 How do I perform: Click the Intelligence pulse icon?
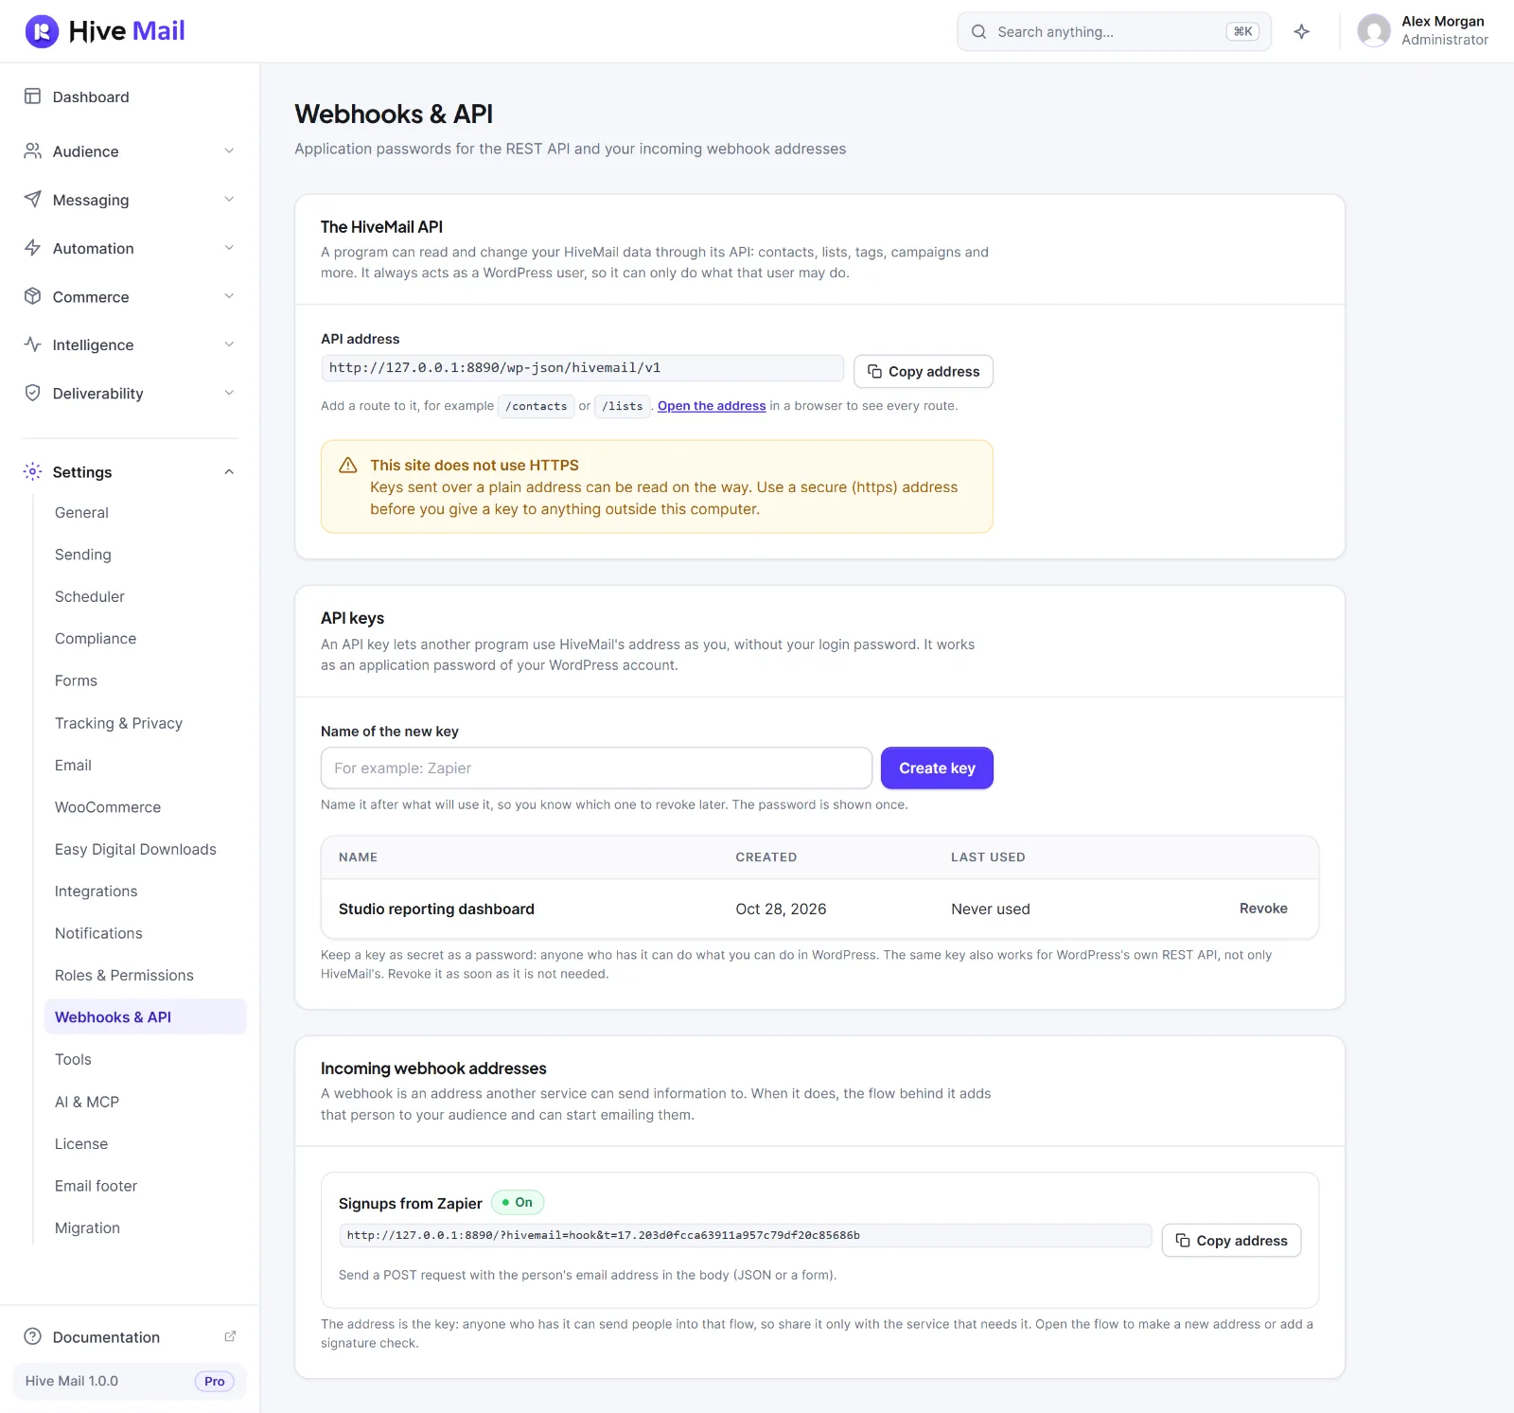pos(32,344)
